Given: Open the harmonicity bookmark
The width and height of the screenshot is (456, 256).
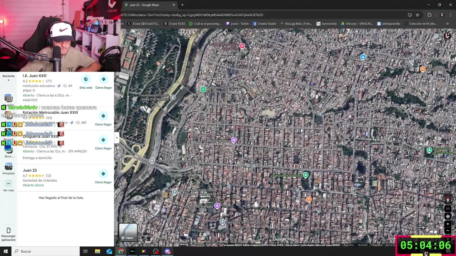Looking at the screenshot, I should [x=326, y=24].
